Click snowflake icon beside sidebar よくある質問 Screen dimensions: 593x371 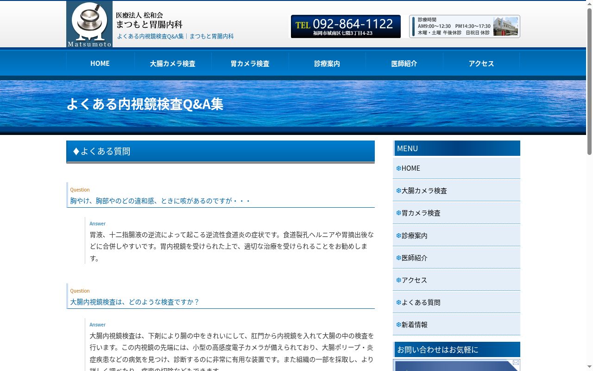pos(398,302)
